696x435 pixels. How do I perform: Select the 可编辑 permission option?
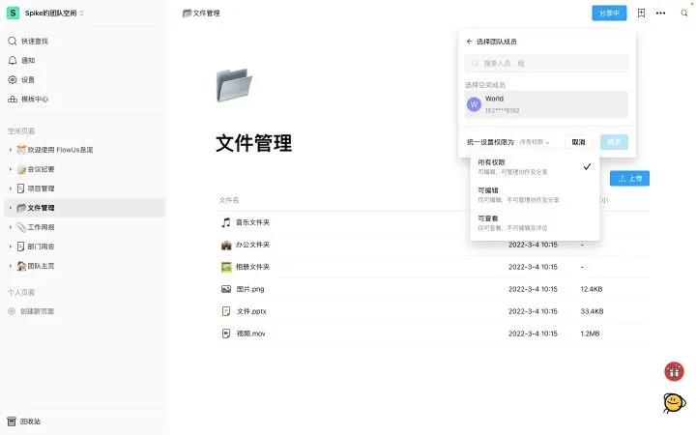[x=535, y=194]
